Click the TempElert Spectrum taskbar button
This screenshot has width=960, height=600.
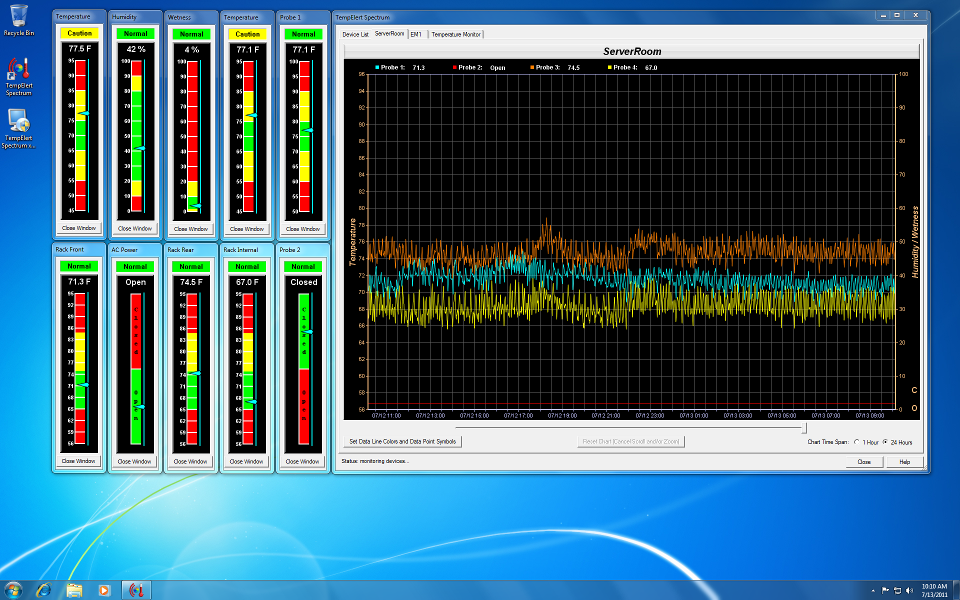(x=136, y=590)
